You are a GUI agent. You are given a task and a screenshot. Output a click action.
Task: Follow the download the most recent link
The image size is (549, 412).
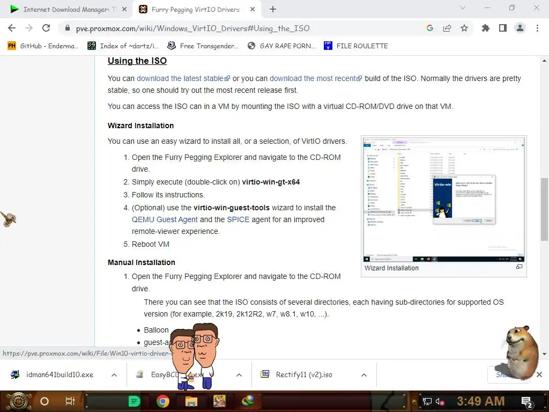[x=315, y=78]
